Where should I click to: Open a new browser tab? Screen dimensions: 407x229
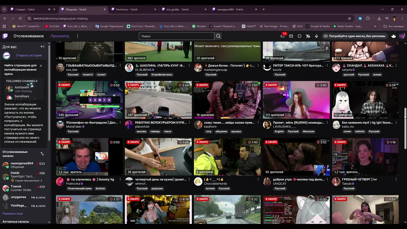click(x=264, y=10)
